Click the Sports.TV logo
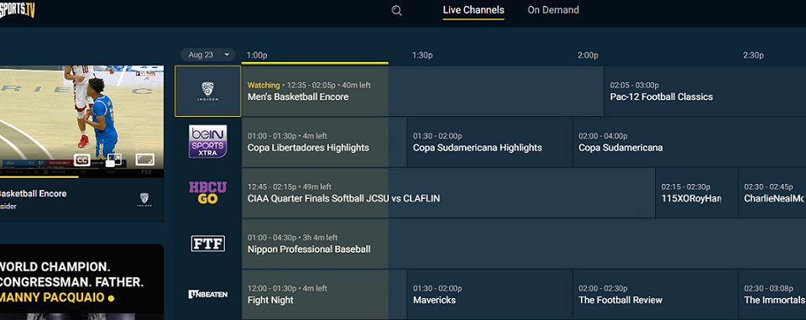The width and height of the screenshot is (806, 320). pyautogui.click(x=17, y=10)
